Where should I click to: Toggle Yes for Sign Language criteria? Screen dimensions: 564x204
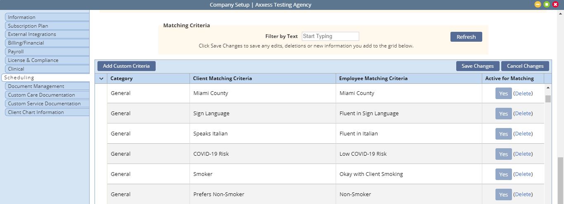coord(503,114)
